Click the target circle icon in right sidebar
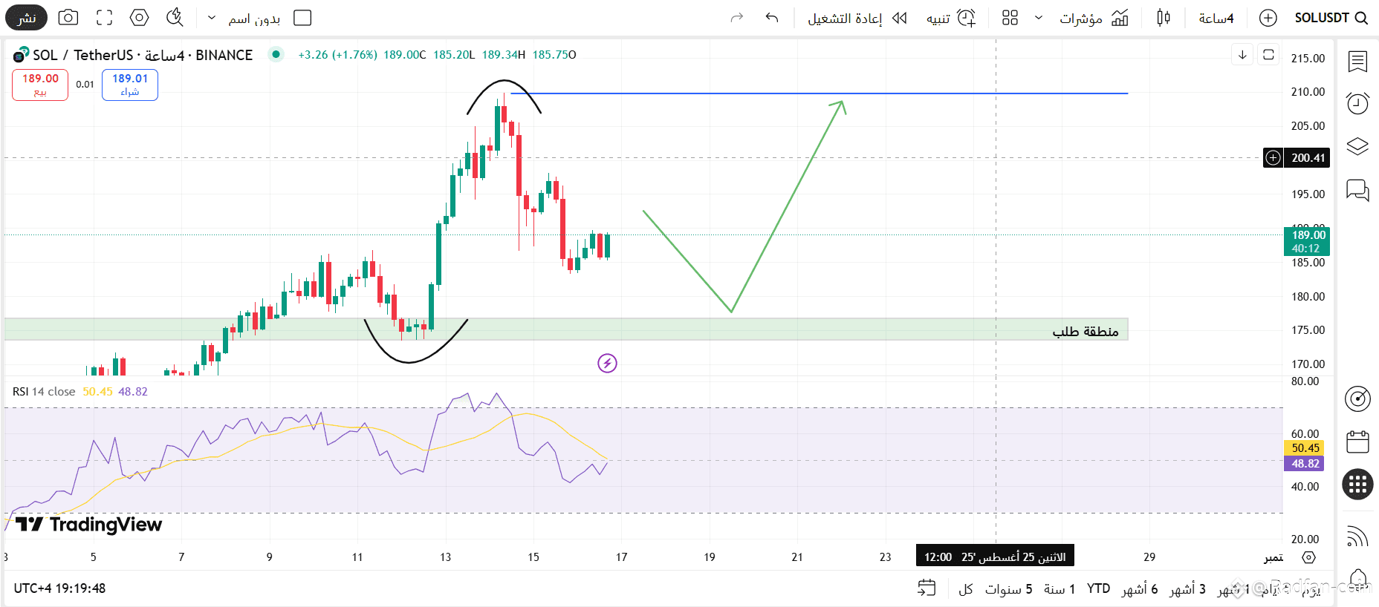 pos(1357,398)
